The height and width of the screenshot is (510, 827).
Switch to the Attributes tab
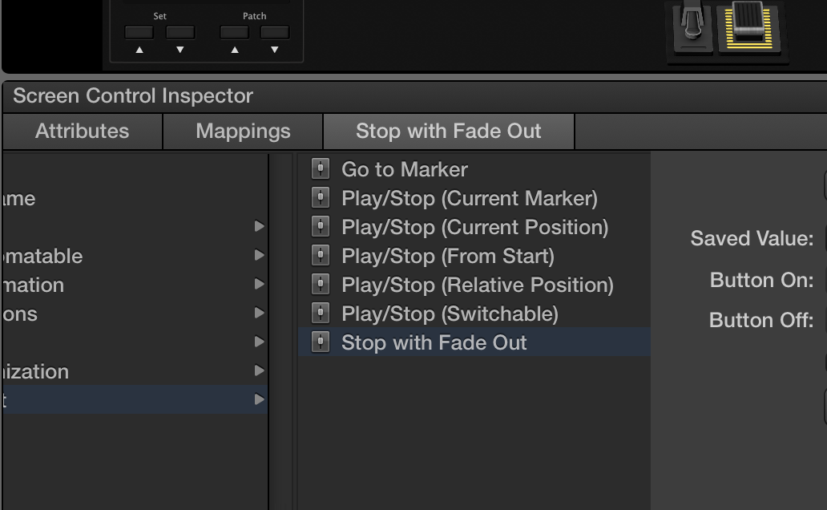click(x=82, y=132)
